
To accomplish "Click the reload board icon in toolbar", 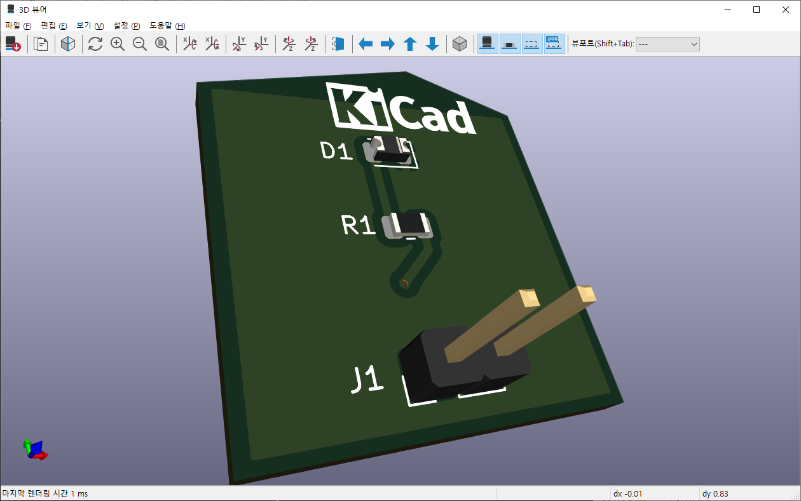I will click(13, 44).
